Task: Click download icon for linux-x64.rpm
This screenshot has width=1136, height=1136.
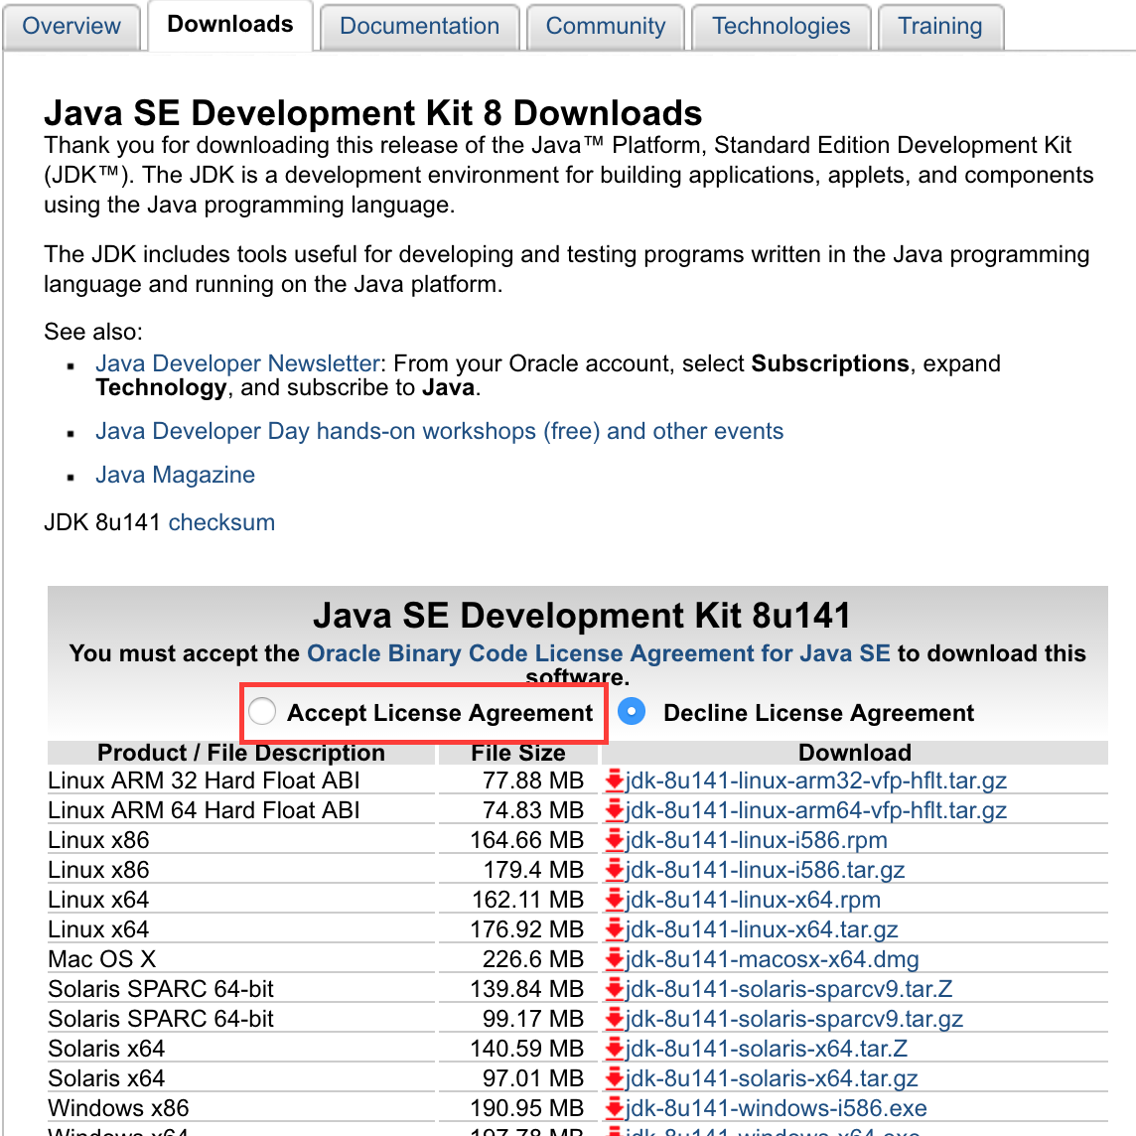Action: (x=615, y=899)
